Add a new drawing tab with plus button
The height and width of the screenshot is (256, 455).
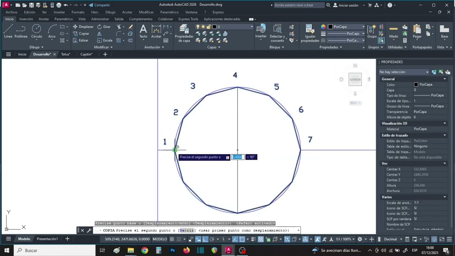105,54
